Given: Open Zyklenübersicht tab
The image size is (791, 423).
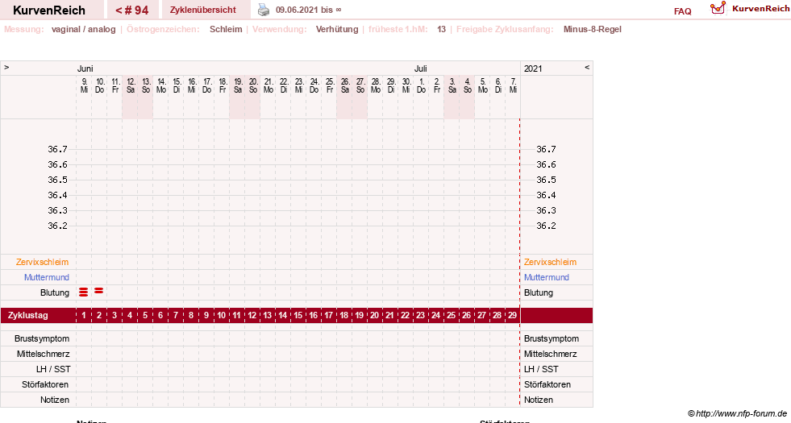Looking at the screenshot, I should point(203,10).
